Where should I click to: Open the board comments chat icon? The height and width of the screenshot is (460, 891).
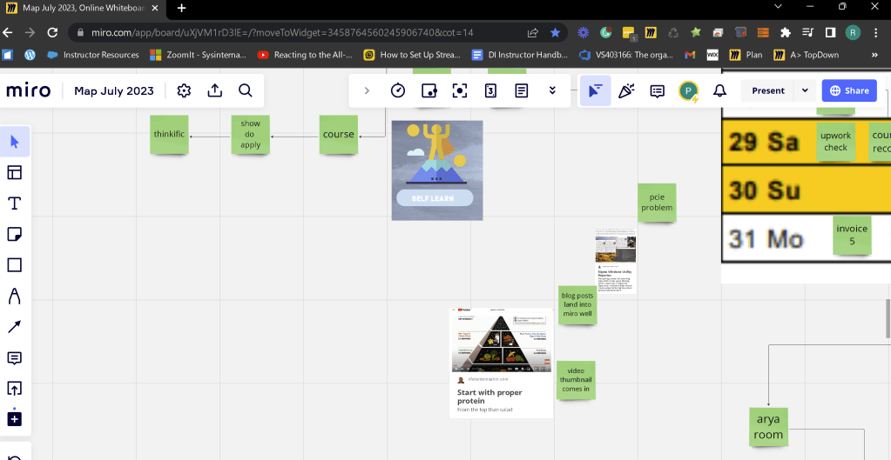pyautogui.click(x=657, y=90)
